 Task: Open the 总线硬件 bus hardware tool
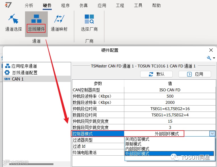36,24
